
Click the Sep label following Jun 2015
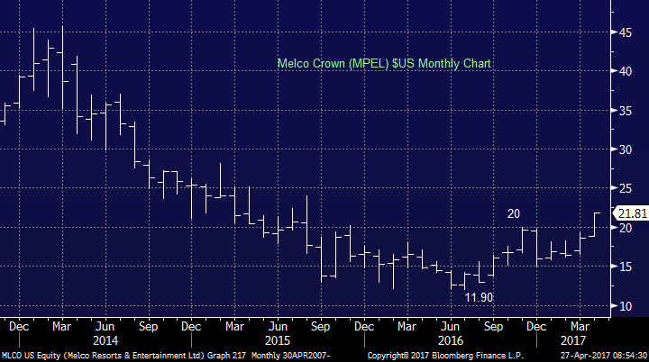320,327
